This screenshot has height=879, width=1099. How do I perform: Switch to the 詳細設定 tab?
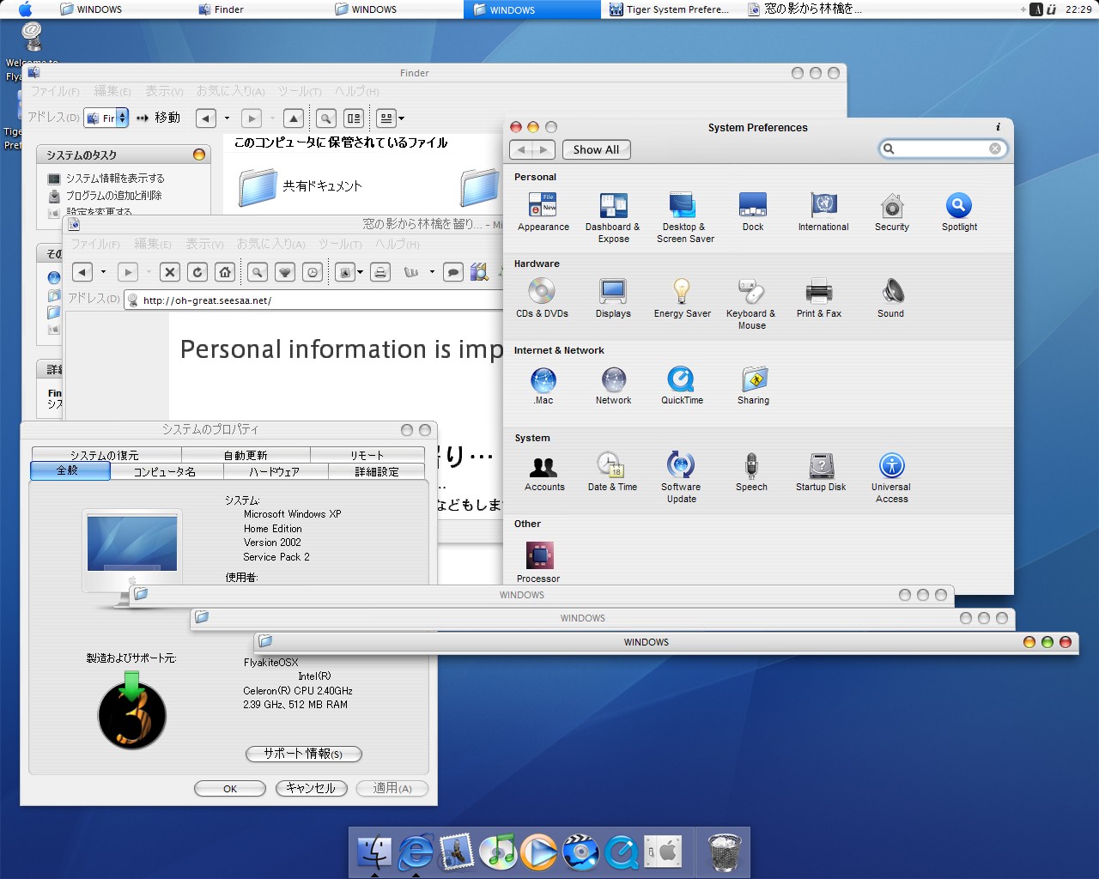click(x=376, y=471)
